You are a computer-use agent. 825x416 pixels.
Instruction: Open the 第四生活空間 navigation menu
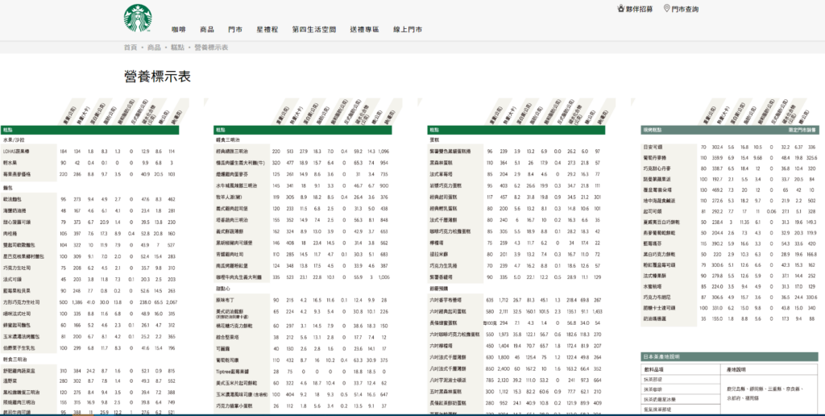coord(314,30)
